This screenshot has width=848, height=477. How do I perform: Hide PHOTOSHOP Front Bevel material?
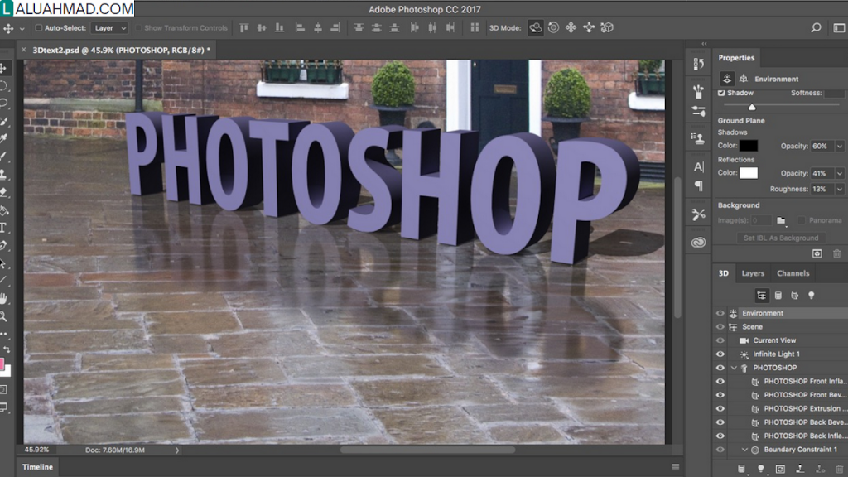(720, 395)
